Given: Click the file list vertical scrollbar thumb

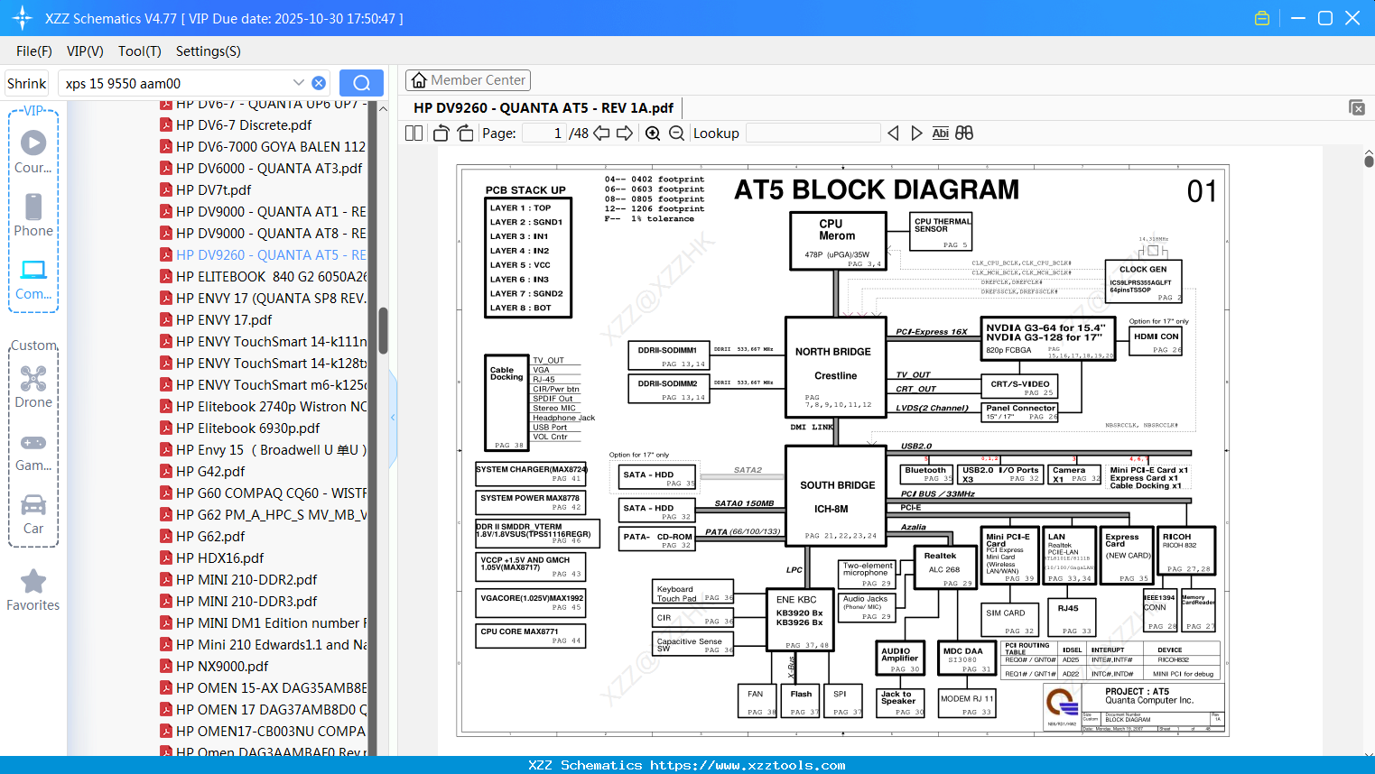Looking at the screenshot, I should tap(383, 330).
